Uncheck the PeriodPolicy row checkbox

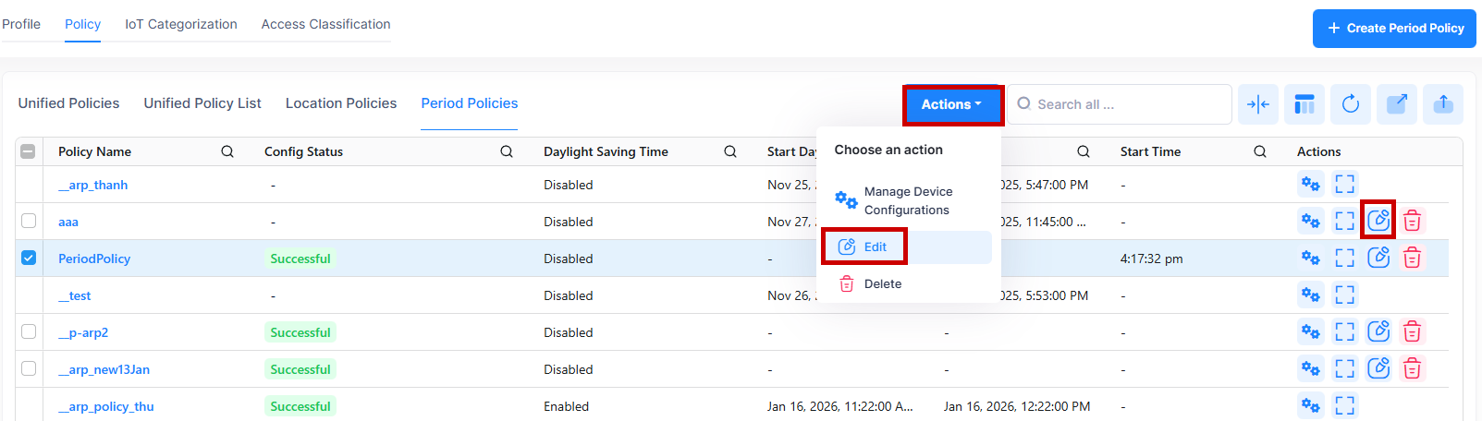point(29,258)
